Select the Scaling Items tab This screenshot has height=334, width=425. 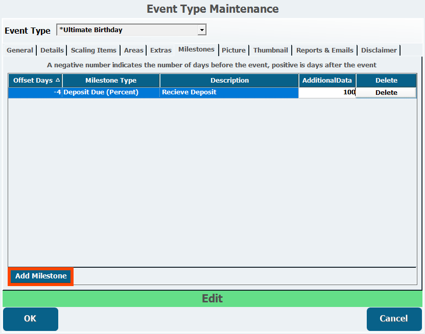(94, 50)
